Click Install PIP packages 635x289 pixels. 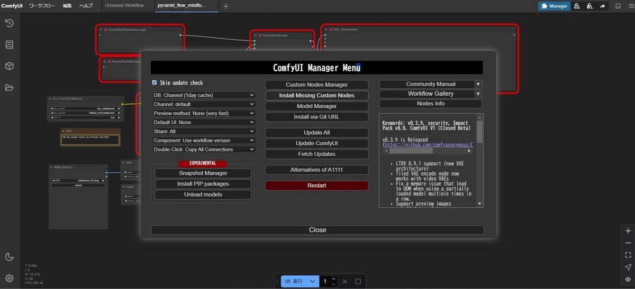203,184
